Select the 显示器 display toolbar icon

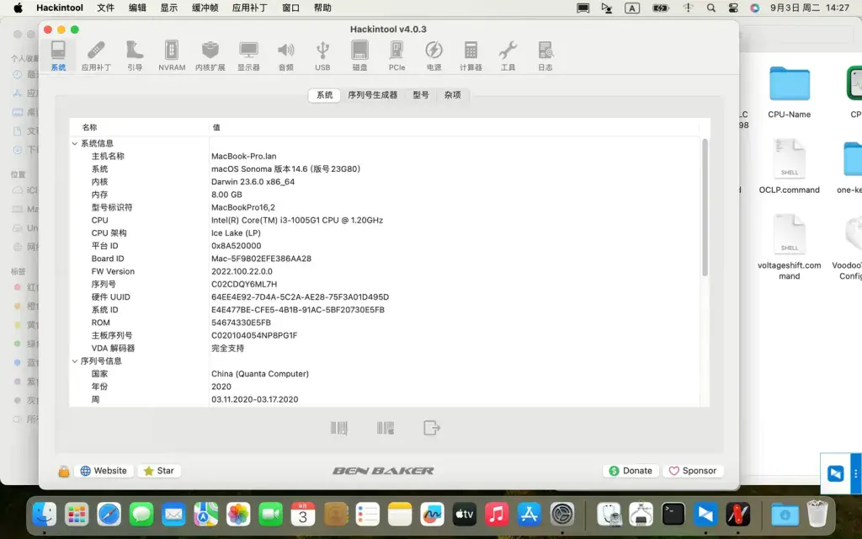248,56
